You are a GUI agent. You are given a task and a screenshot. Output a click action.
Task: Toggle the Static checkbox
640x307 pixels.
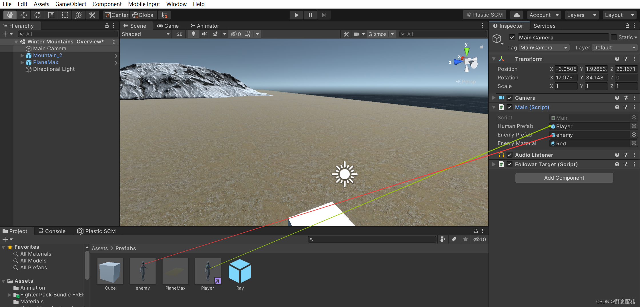[614, 37]
